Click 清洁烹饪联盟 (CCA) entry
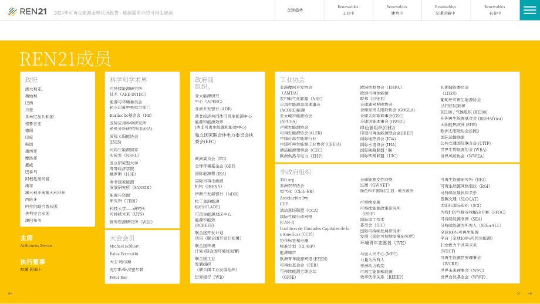This screenshot has height=304, width=540. point(299,210)
